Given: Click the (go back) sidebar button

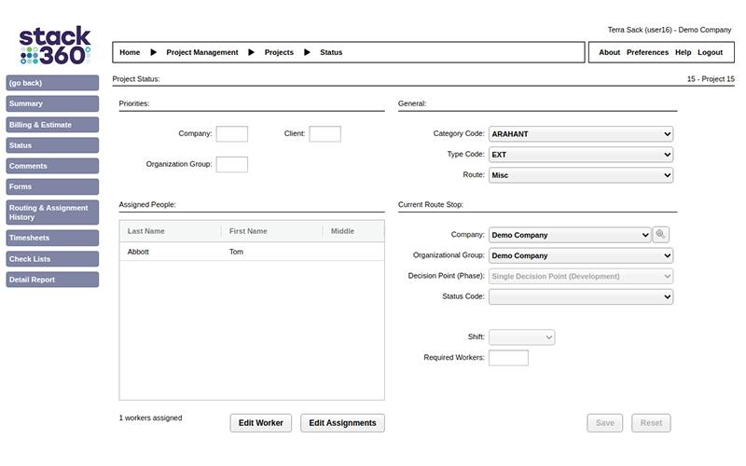Looking at the screenshot, I should coord(52,83).
